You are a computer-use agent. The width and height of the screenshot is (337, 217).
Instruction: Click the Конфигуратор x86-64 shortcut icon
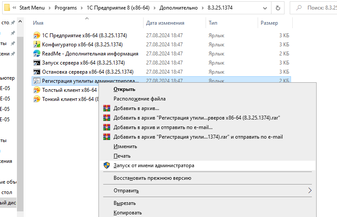pyautogui.click(x=37, y=45)
